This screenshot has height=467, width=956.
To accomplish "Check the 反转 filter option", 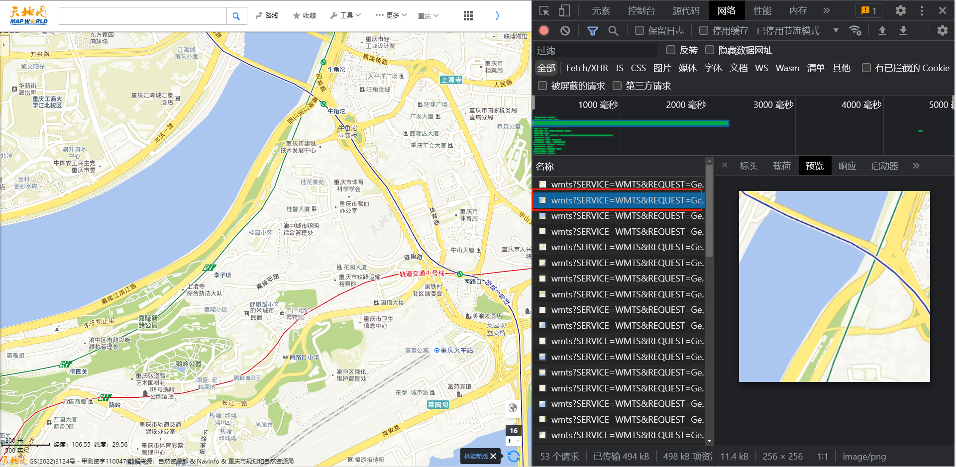I will [671, 50].
